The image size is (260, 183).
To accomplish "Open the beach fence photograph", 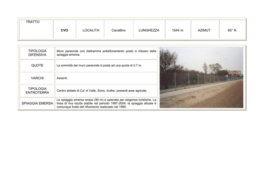I will 201,78.
